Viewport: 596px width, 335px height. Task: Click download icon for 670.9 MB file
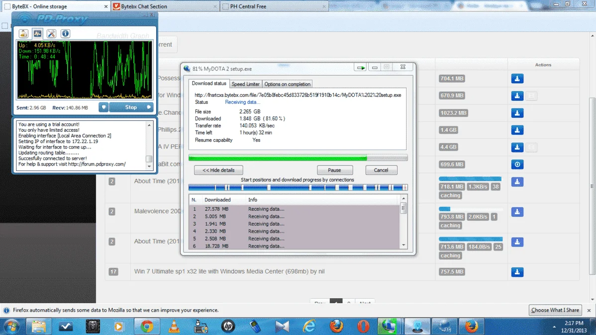click(517, 96)
